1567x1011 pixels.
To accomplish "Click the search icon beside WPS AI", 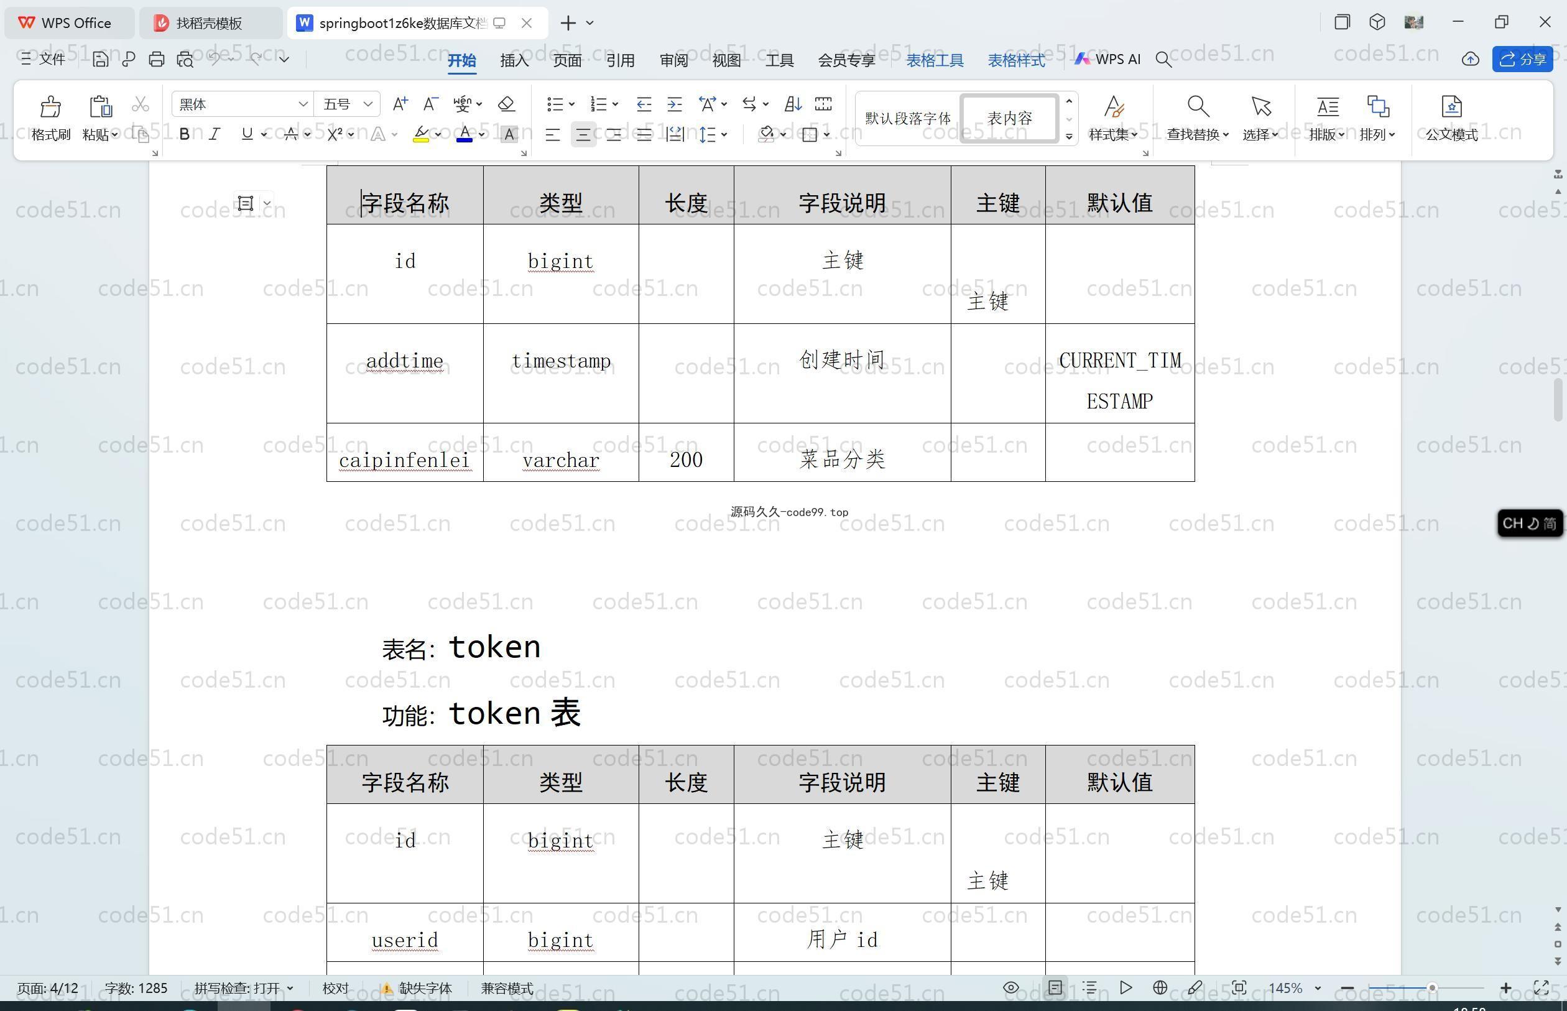I will pos(1163,60).
